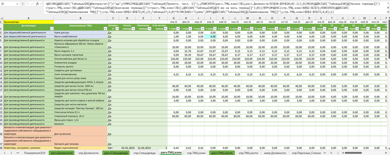Select cell Запасти для тележек

click(80, 140)
